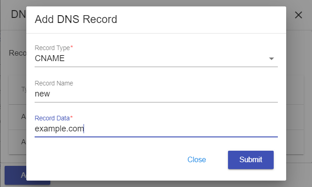Image resolution: width=312 pixels, height=187 pixels.
Task: Click the dimmed table header 'Ty' cell
Action: pyautogui.click(x=24, y=90)
